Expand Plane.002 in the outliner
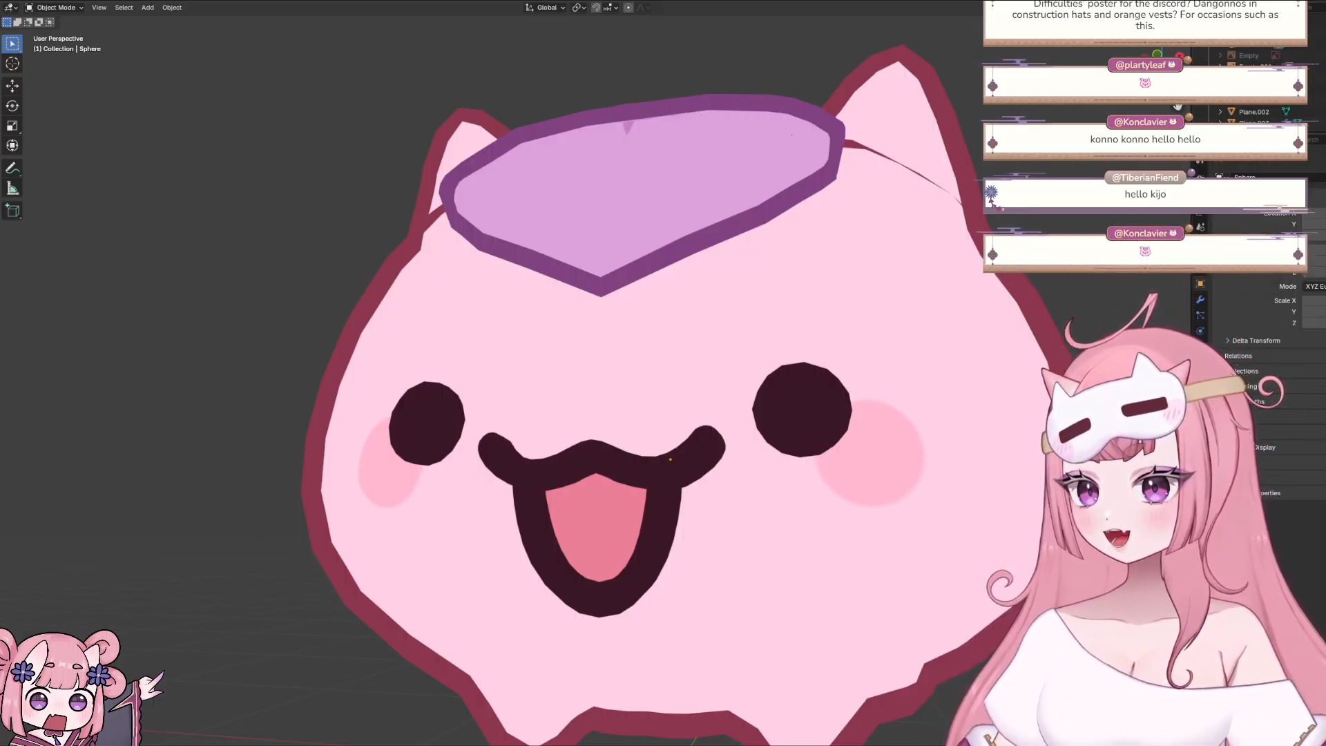The image size is (1326, 746). (1220, 111)
